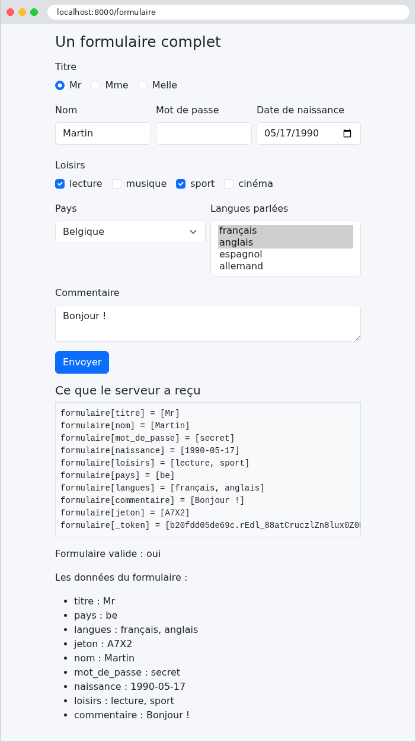
Task: Submit the form with Envoyer button
Action: (x=82, y=362)
